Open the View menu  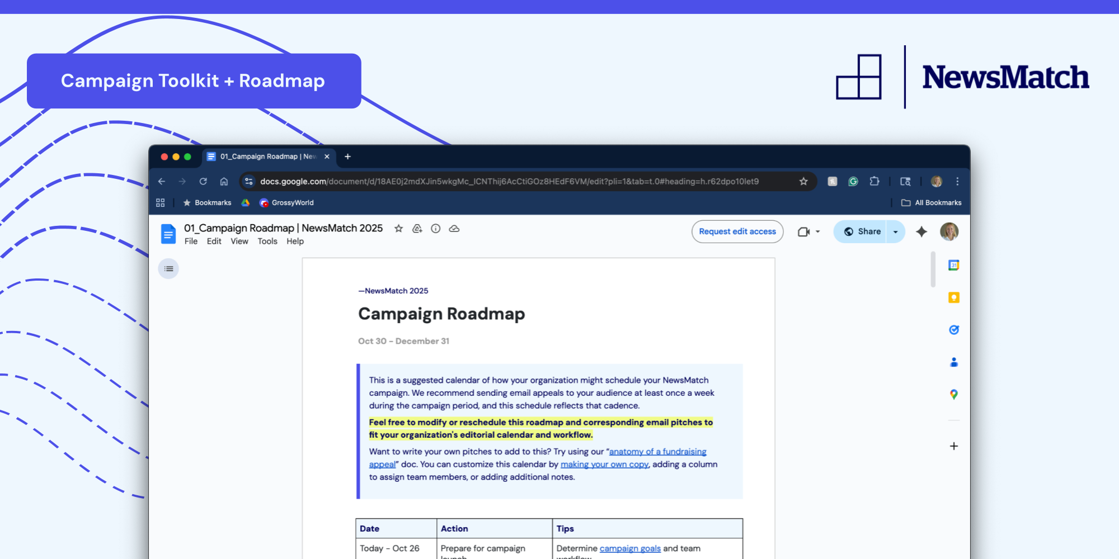239,241
